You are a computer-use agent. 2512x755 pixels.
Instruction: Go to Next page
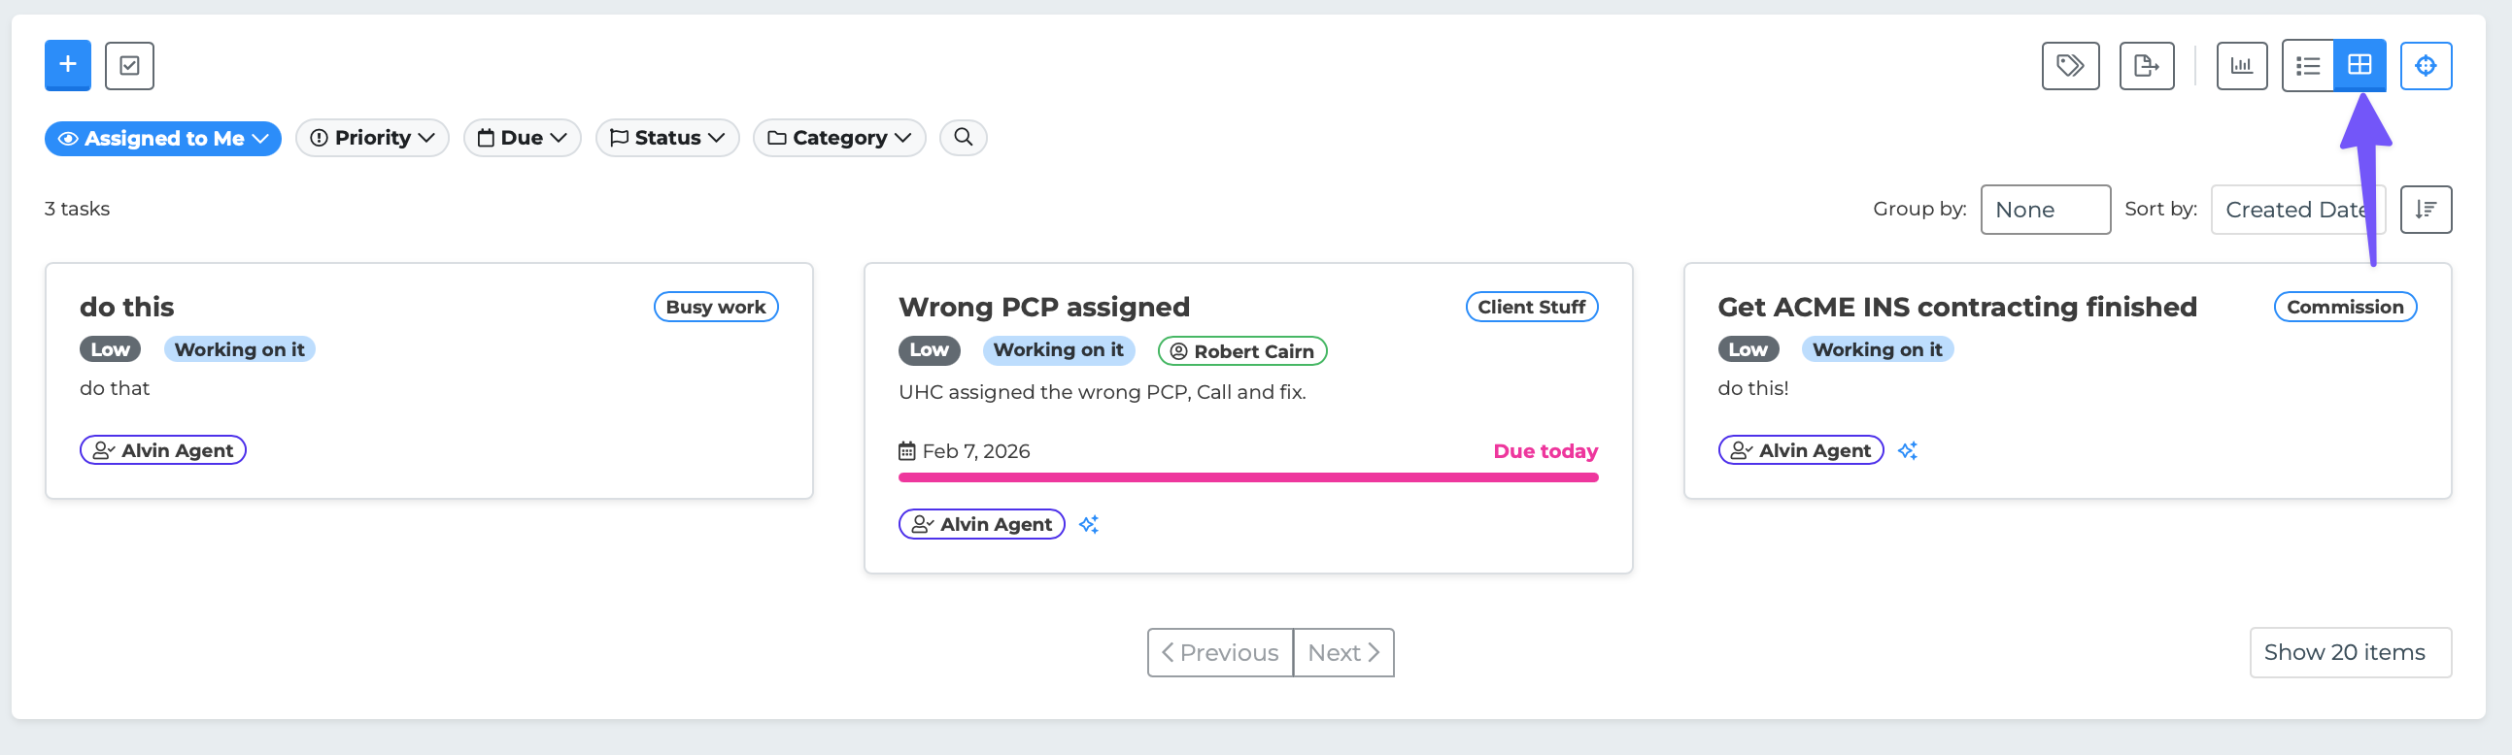[x=1342, y=653]
